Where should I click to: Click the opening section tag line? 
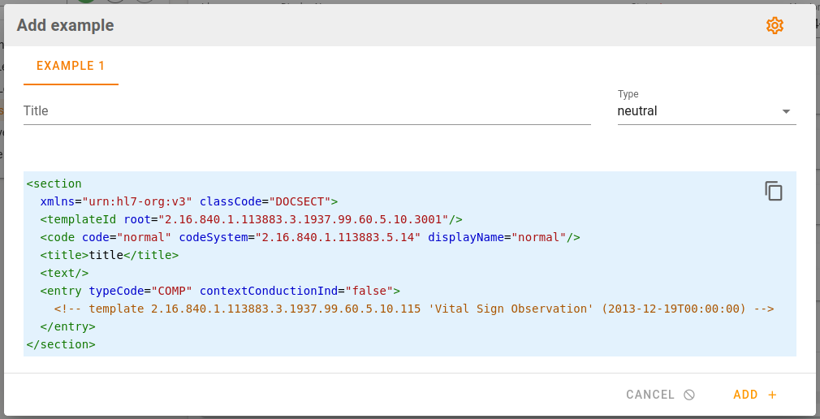(x=54, y=184)
